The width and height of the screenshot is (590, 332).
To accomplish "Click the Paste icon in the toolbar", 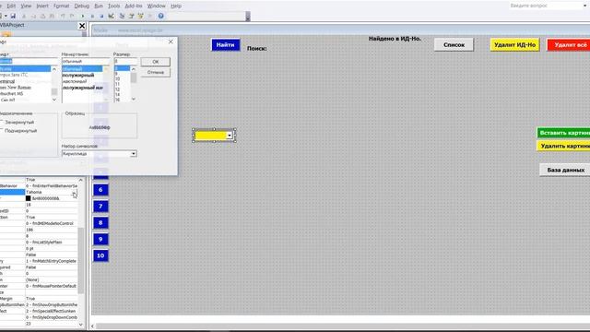I will click(42, 16).
